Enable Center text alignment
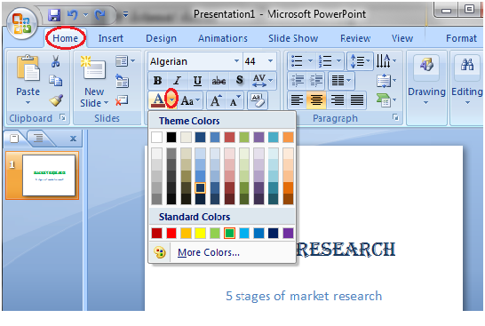The image size is (485, 326). tap(316, 100)
